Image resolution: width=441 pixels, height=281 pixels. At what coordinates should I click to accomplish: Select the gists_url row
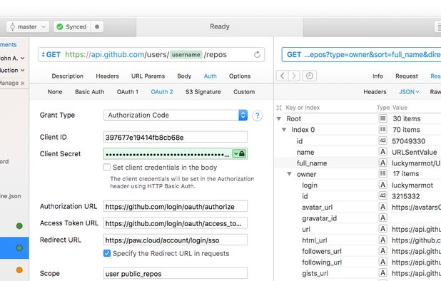pyautogui.click(x=358, y=273)
